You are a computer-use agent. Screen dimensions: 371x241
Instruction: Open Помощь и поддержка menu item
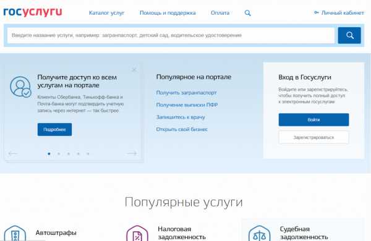(168, 13)
